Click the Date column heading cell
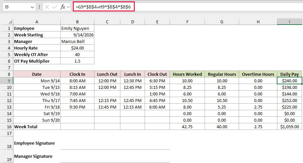Screen dimensions: 303x163 (37, 74)
